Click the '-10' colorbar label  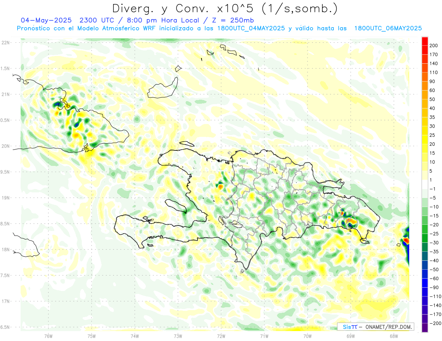pyautogui.click(x=434, y=207)
